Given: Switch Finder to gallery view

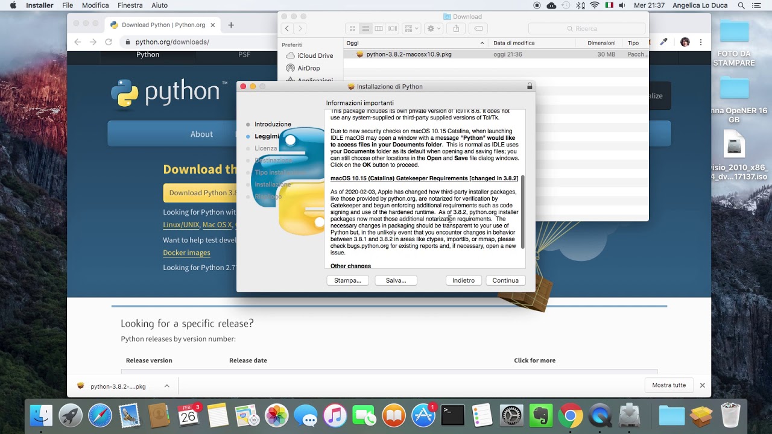Looking at the screenshot, I should point(392,28).
